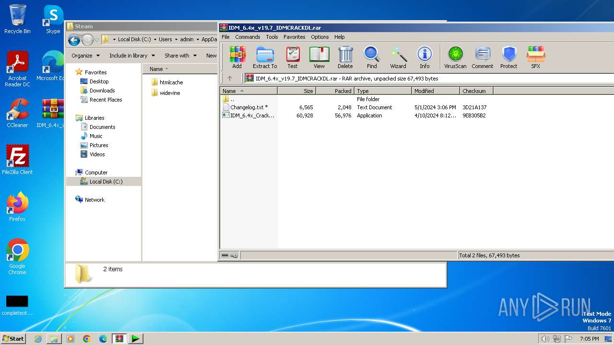Open the Tools menu in WinRAR
Screen dimensions: 614x345
tap(272, 37)
